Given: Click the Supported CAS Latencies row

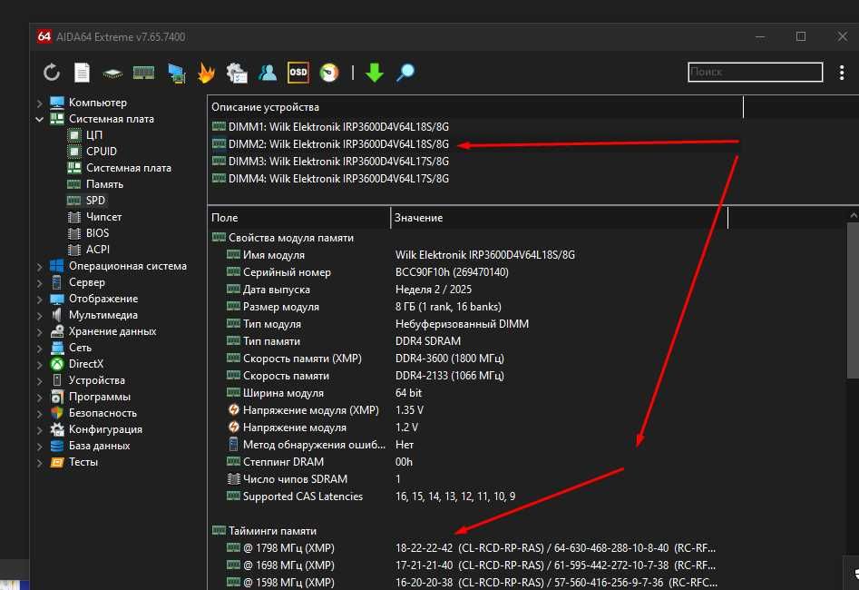Looking at the screenshot, I should coord(371,497).
